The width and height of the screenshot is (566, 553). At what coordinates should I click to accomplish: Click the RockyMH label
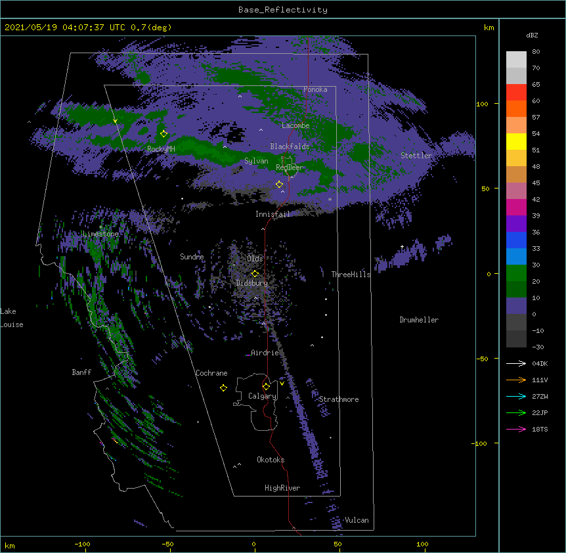click(x=161, y=149)
